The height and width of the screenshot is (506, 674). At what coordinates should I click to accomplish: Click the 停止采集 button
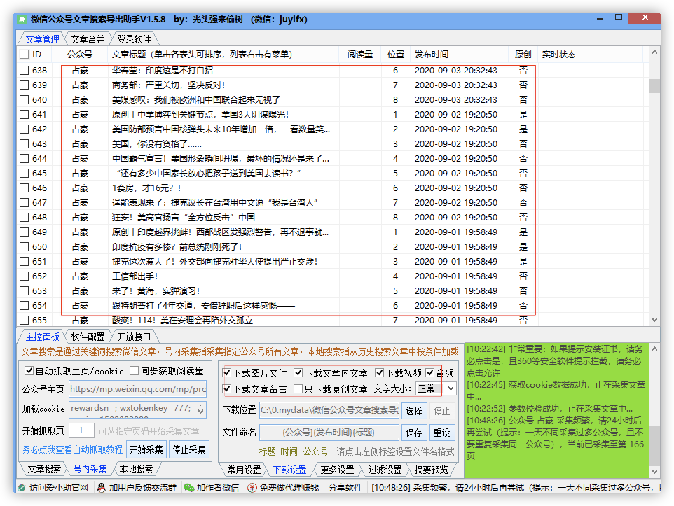click(x=189, y=449)
